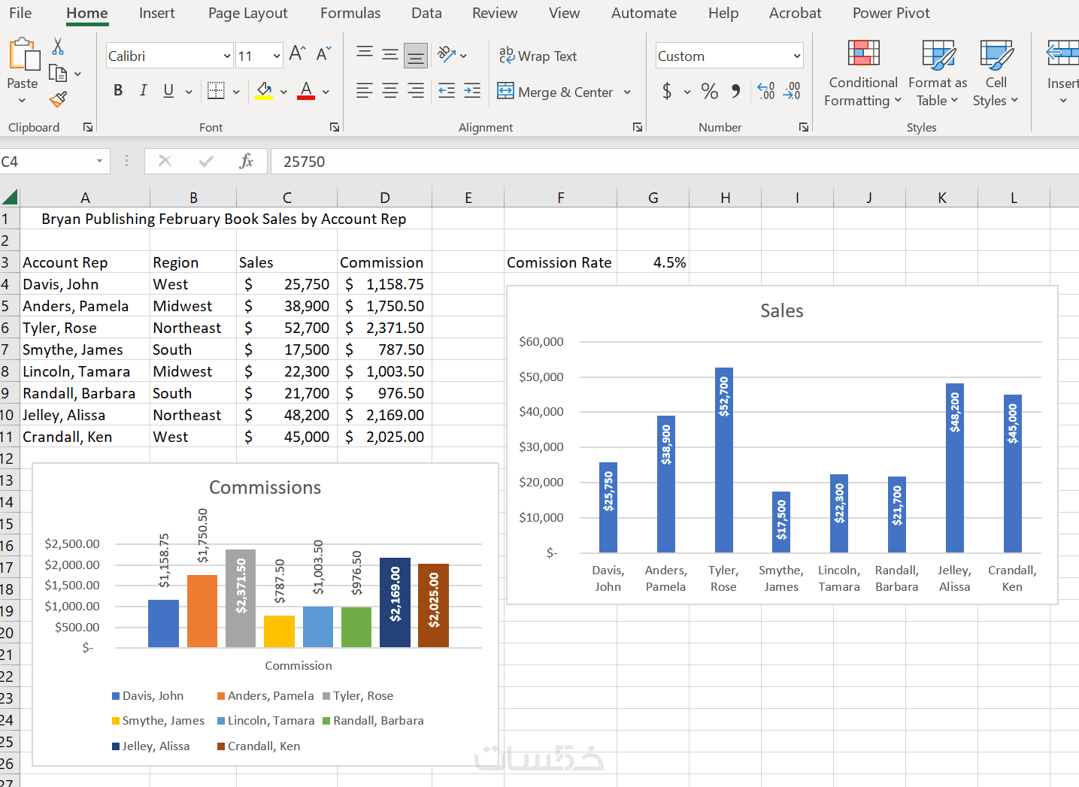
Task: Confirm the formula bar entry
Action: (206, 161)
